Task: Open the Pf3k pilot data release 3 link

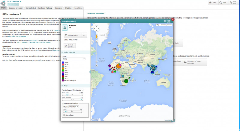Action: 18,36
